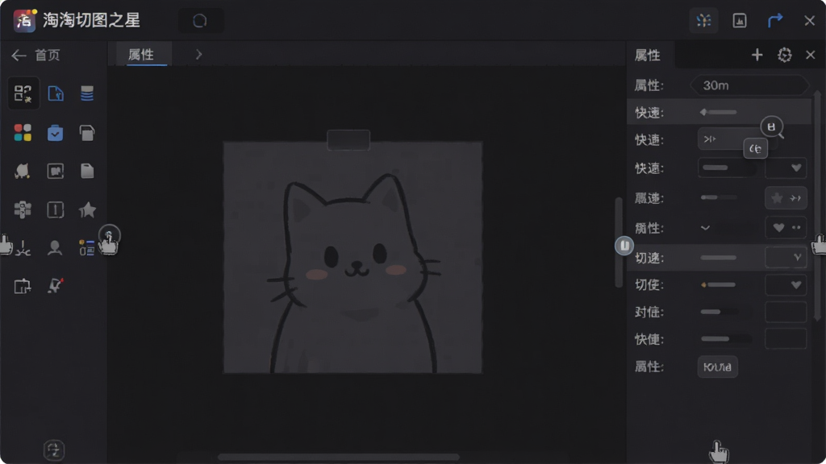Click the magnifier icon in the properties panel
This screenshot has width=826, height=464.
(772, 127)
